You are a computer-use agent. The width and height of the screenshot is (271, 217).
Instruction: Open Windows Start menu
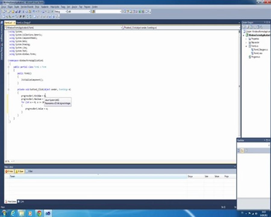tap(4, 213)
